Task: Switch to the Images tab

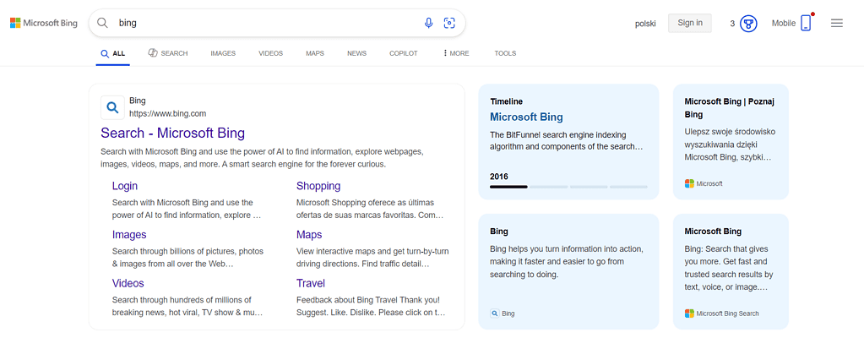Action: point(223,53)
